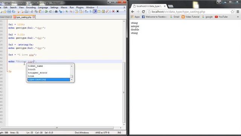
Task: Choose trim from autocomplete list
Action: 49,76
